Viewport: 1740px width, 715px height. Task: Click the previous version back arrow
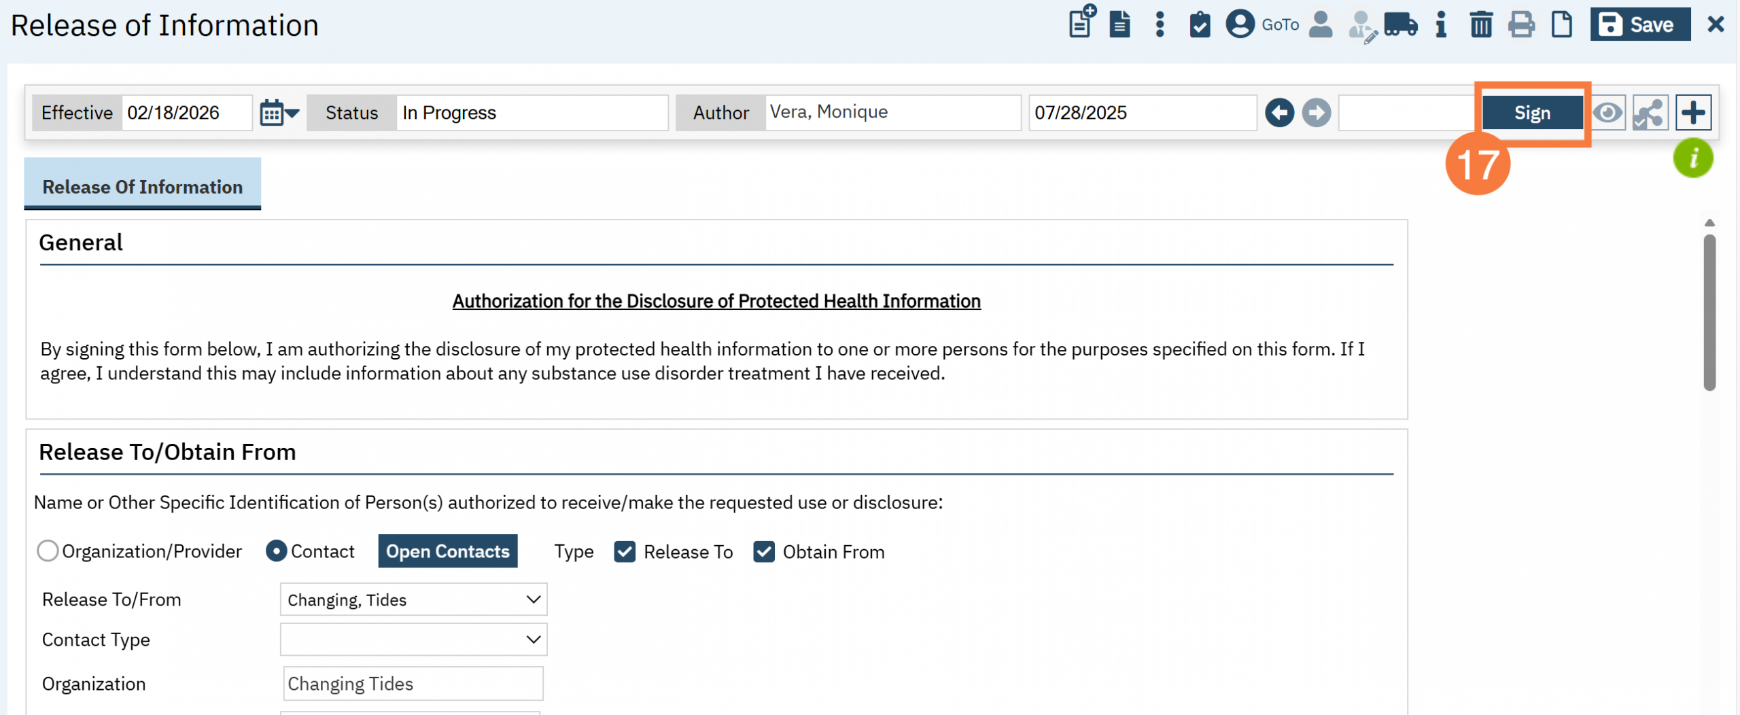click(x=1279, y=113)
